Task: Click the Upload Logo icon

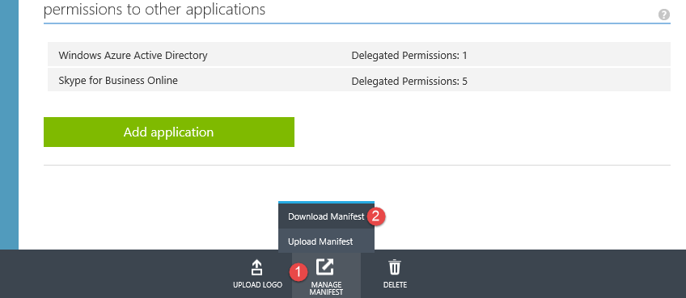Action: pyautogui.click(x=256, y=267)
